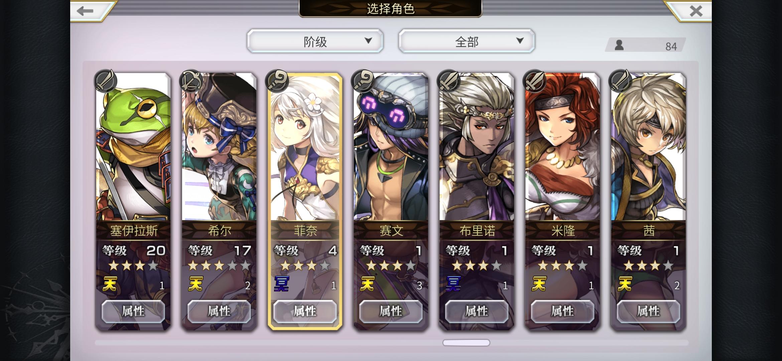This screenshot has width=782, height=361.
Task: Click the 天 element badge on 赛文 card
Action: click(x=367, y=284)
